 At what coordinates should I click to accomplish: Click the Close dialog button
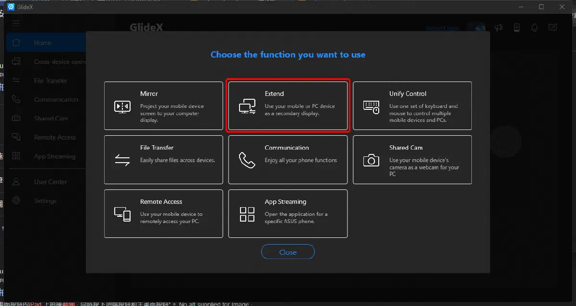pos(288,251)
